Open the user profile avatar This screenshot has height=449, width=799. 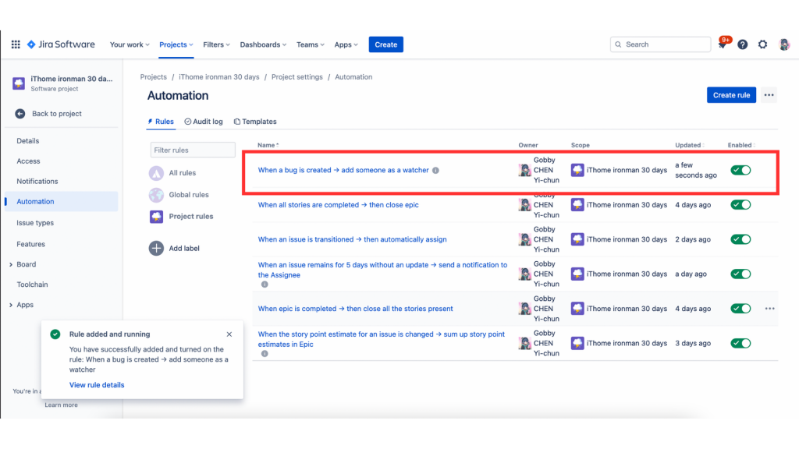pos(784,44)
